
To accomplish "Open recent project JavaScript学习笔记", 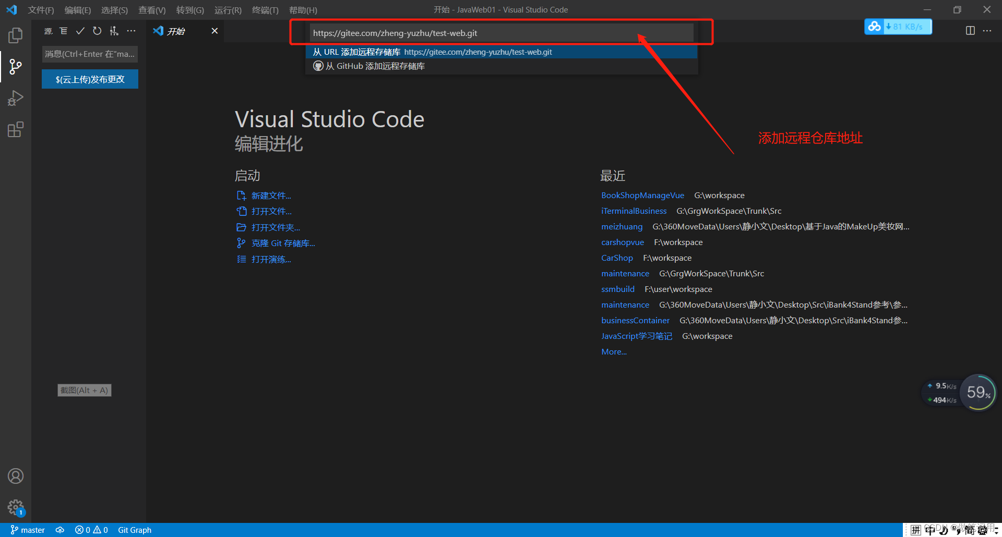I will (x=637, y=336).
